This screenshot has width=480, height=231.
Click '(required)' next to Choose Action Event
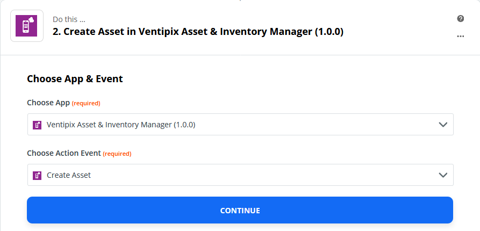pyautogui.click(x=117, y=154)
